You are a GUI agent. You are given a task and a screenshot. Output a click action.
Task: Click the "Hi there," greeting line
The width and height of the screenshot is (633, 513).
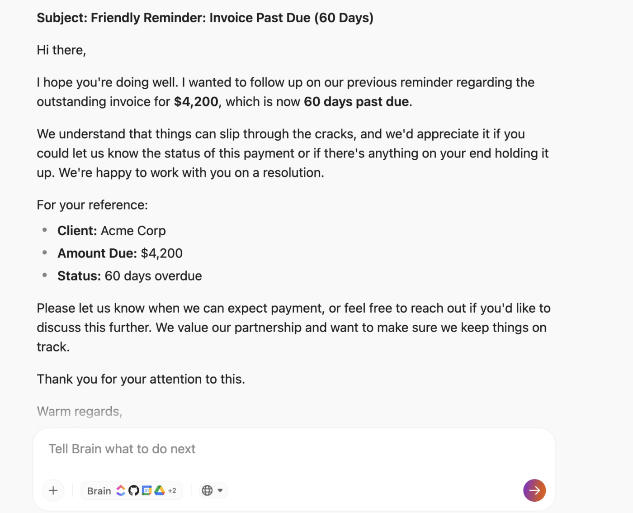(61, 50)
